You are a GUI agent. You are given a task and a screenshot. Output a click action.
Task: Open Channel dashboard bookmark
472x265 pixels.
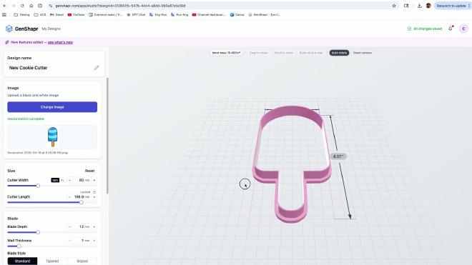coord(209,14)
